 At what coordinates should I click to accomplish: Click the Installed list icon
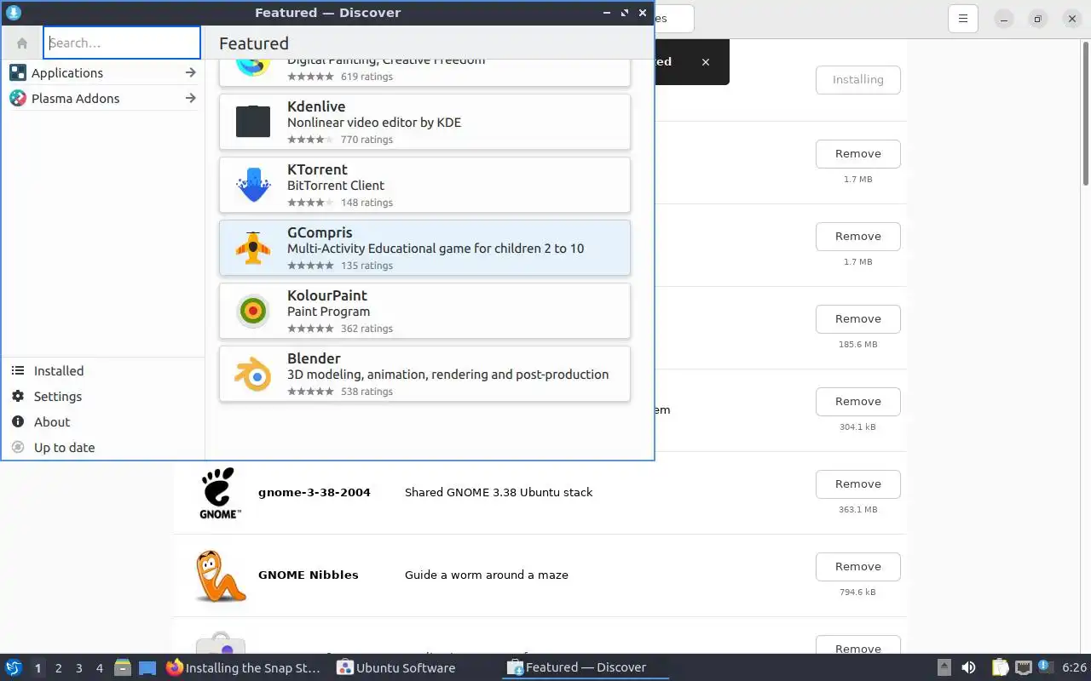click(17, 371)
